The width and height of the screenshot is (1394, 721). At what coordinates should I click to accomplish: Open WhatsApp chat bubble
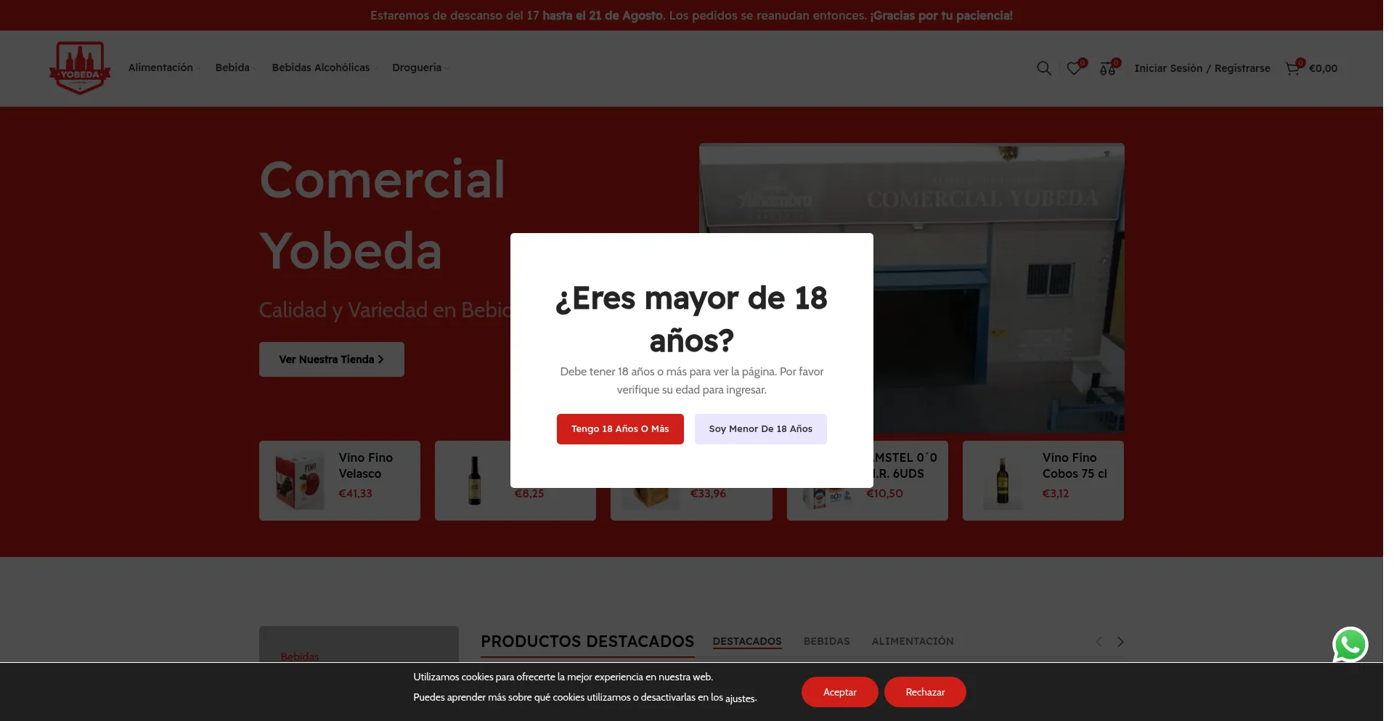click(x=1350, y=644)
